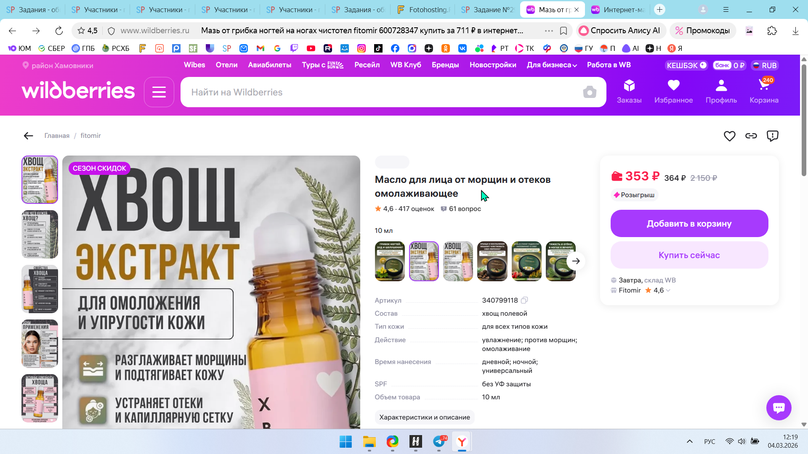Bookmark this page in address bar

click(563, 31)
